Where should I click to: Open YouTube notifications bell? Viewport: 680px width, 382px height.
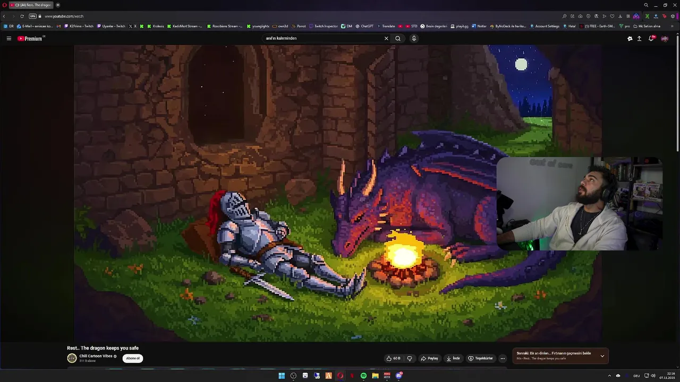coord(651,38)
